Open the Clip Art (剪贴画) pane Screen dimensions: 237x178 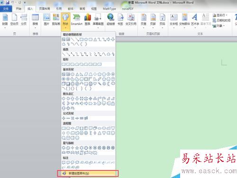tap(56, 20)
